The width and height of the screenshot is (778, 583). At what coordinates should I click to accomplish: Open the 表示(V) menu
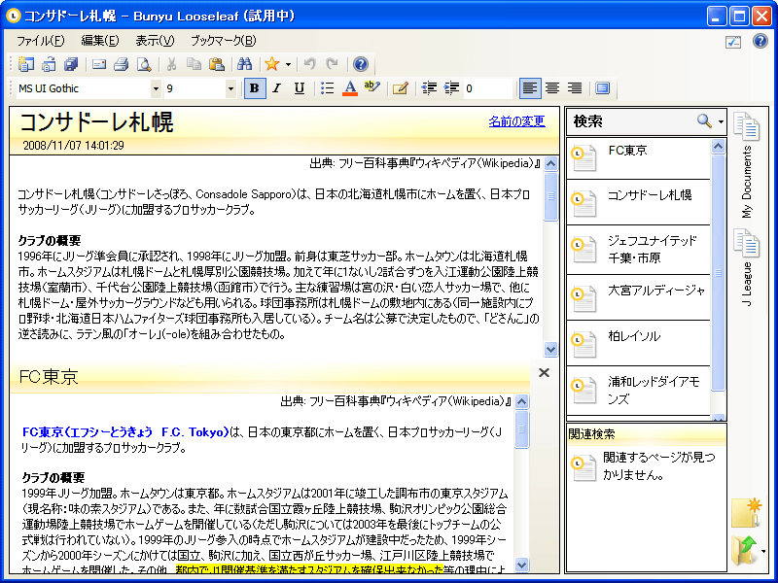pyautogui.click(x=155, y=41)
